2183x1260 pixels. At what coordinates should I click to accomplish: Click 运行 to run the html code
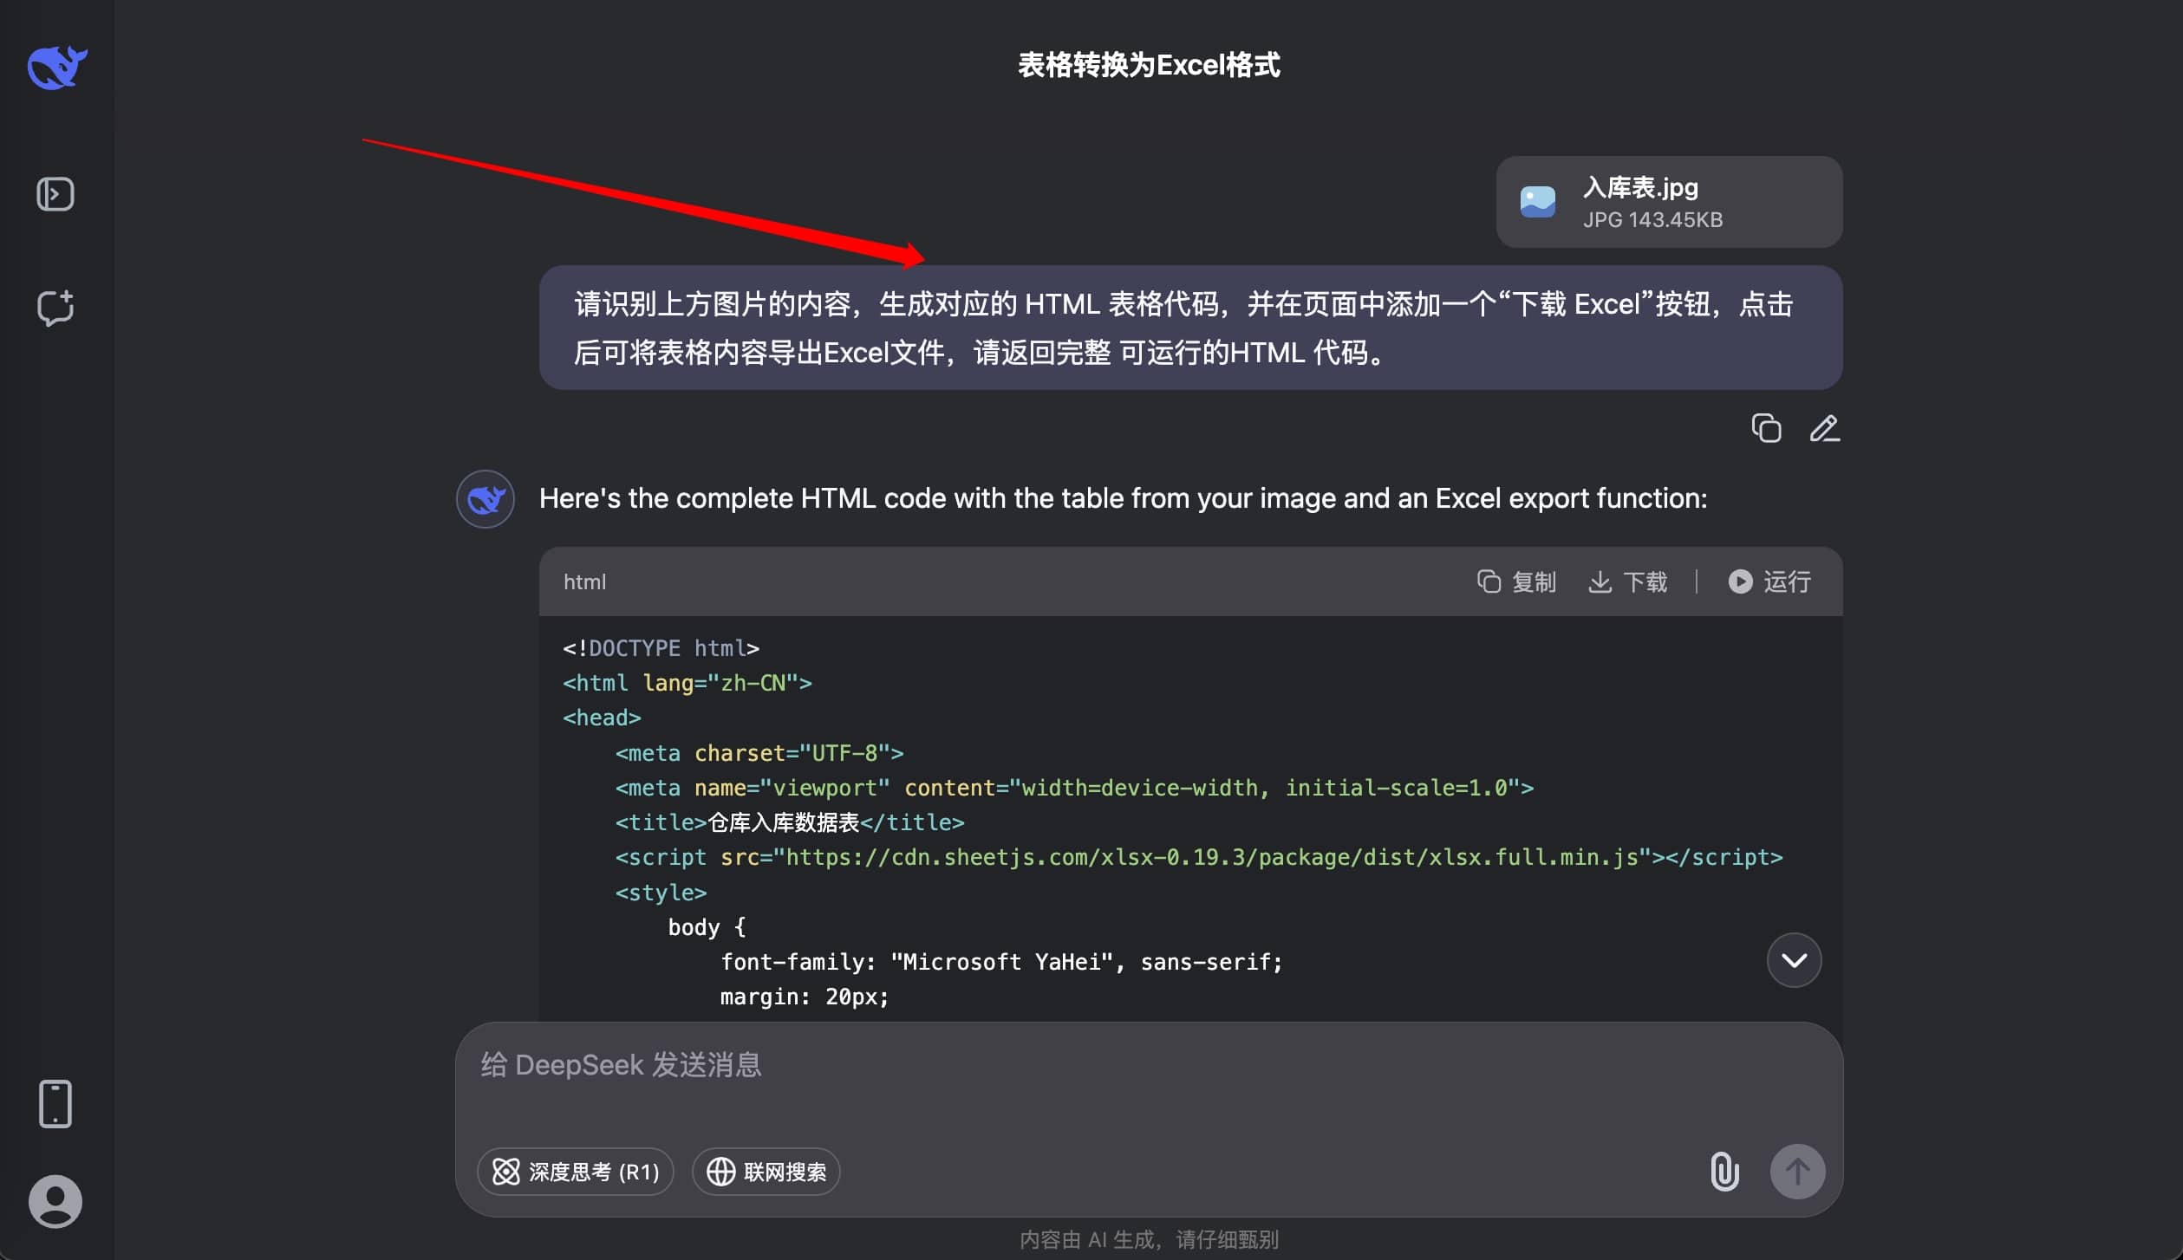pyautogui.click(x=1769, y=581)
